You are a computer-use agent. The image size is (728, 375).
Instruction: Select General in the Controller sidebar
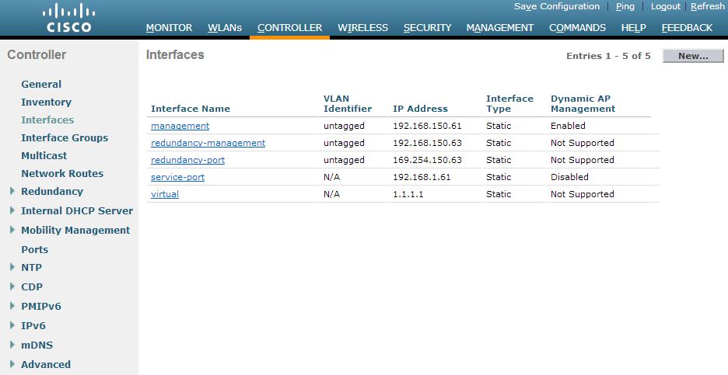pos(41,85)
